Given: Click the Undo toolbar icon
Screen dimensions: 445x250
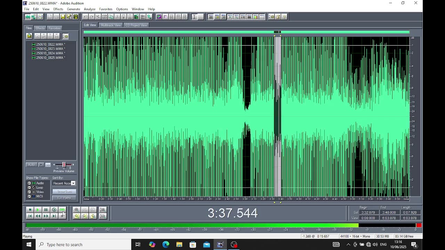Looking at the screenshot, I should pyautogui.click(x=85, y=17).
